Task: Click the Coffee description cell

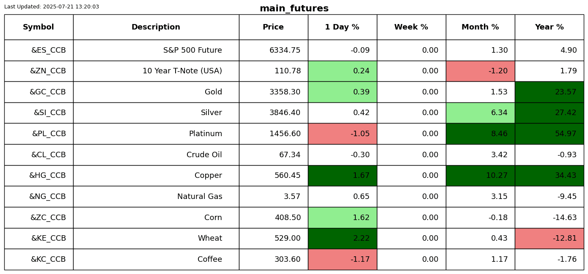Action: (x=156, y=259)
